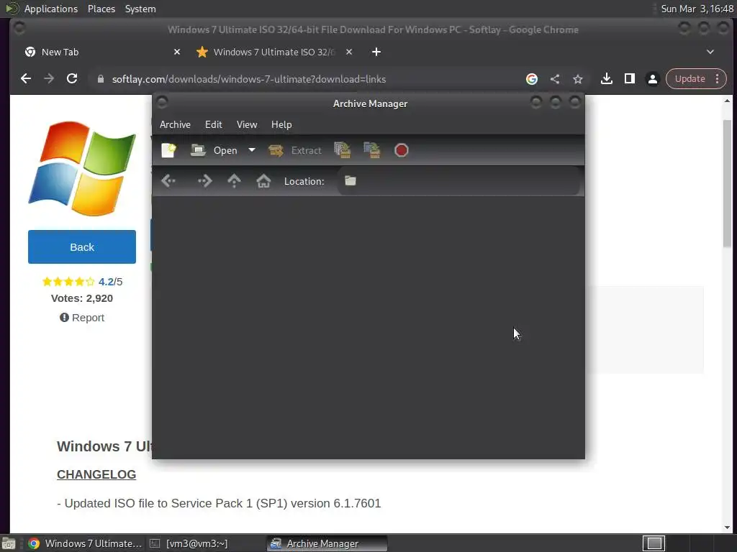Open the View menu

[x=247, y=124]
